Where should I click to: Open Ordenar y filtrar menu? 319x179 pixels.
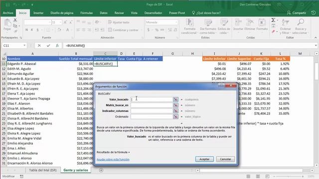(x=285, y=26)
